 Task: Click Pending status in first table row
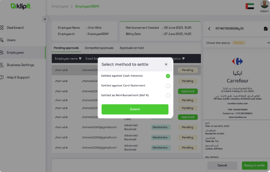(x=187, y=70)
